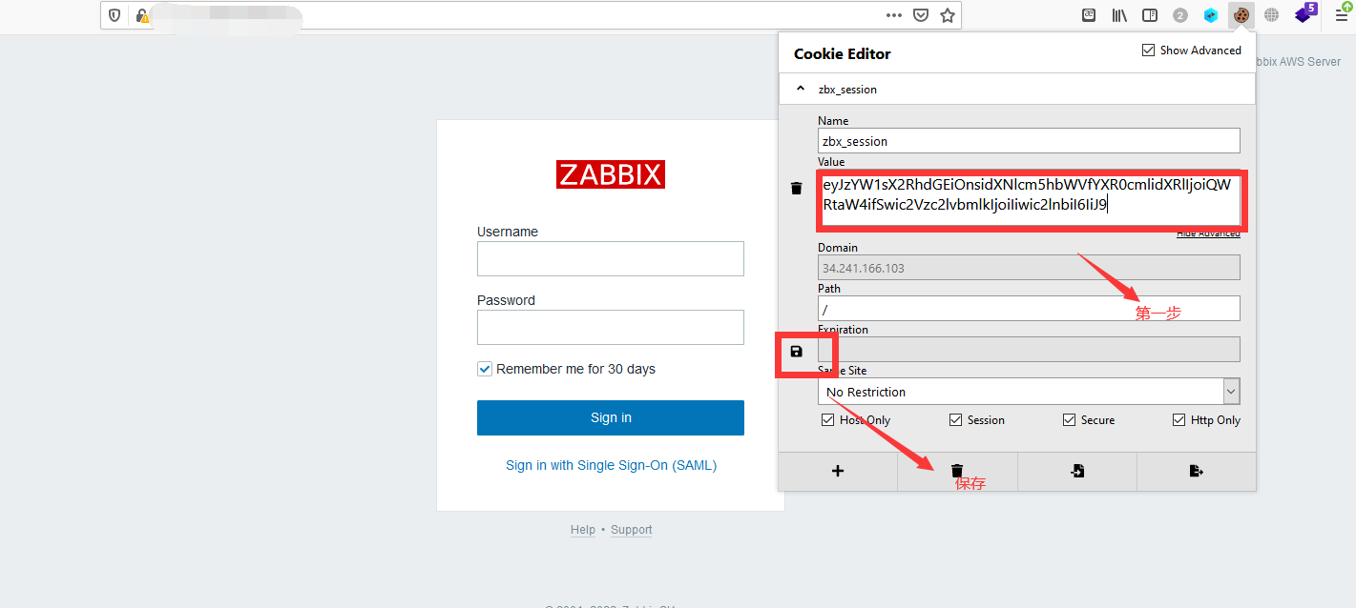The width and height of the screenshot is (1356, 608).
Task: Click the Expiration field
Action: click(1029, 350)
